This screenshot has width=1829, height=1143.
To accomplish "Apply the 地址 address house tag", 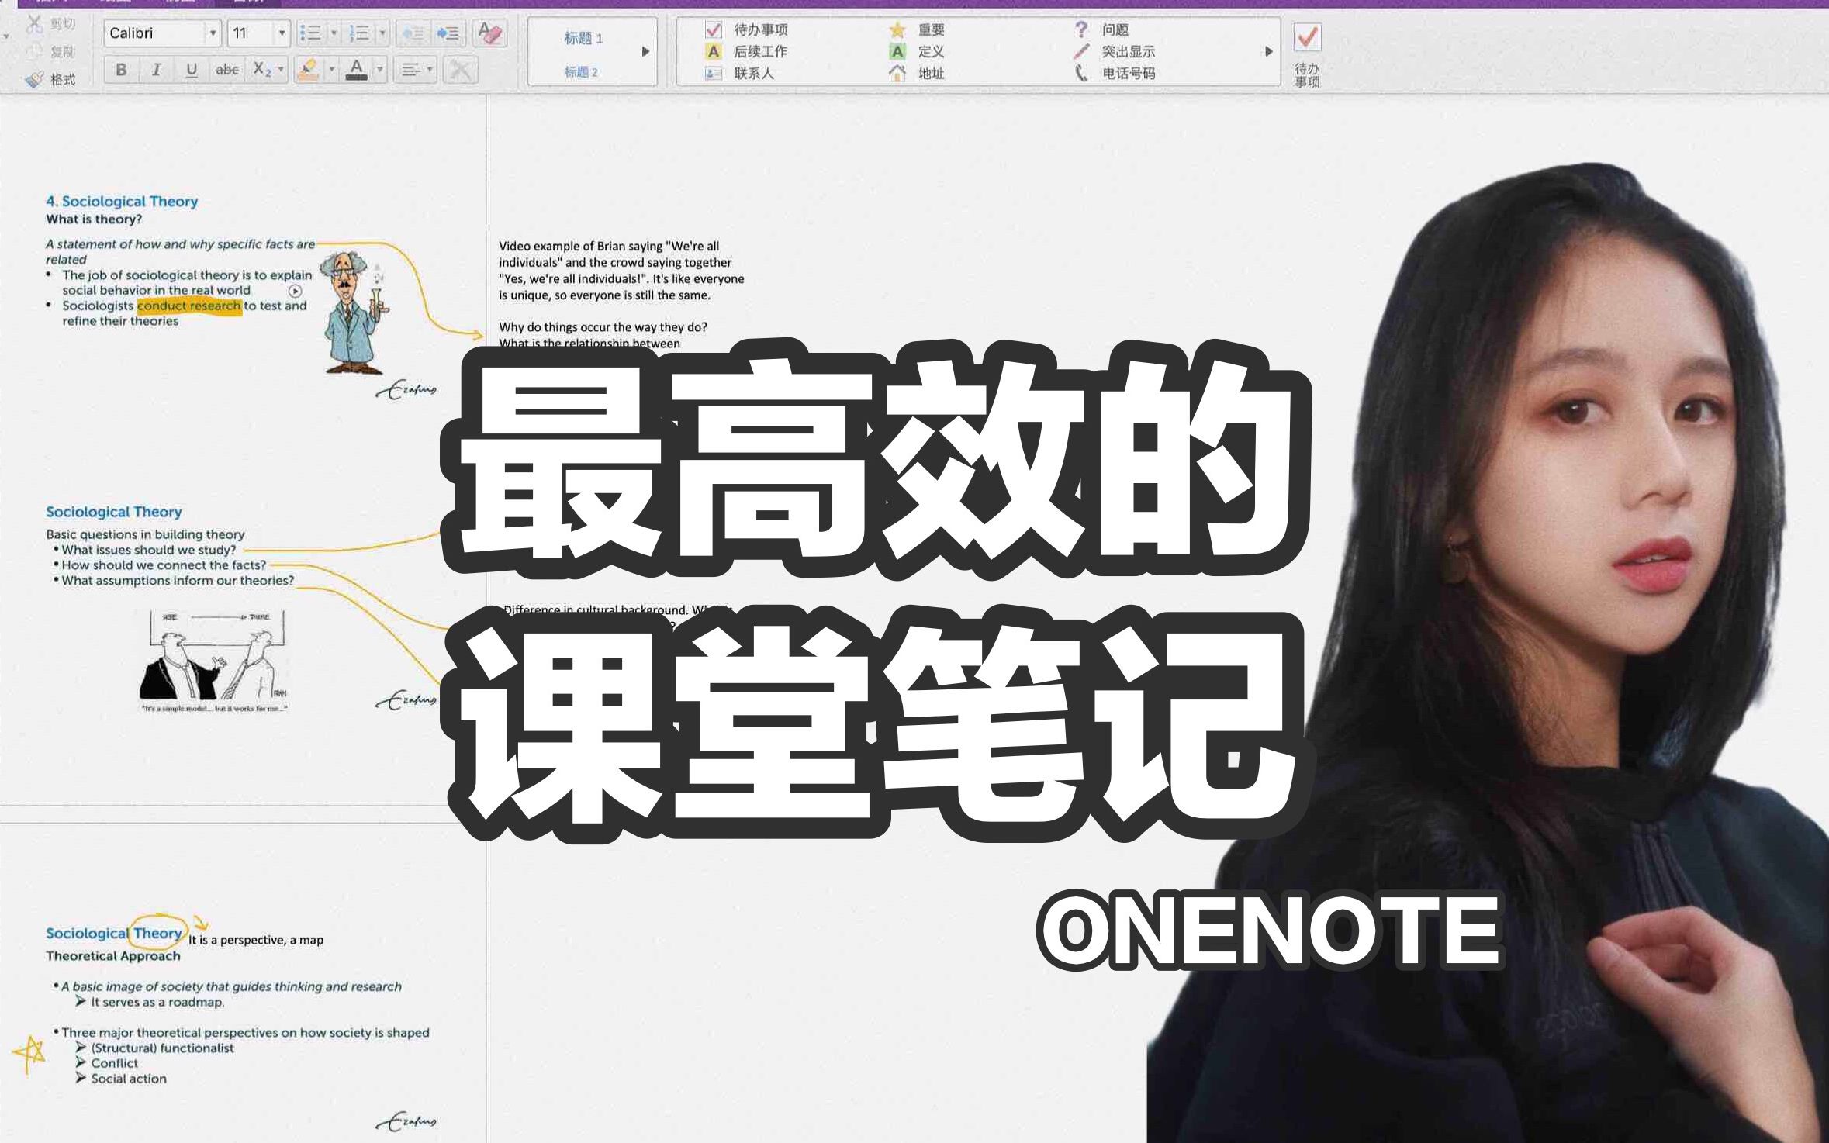I will point(917,74).
